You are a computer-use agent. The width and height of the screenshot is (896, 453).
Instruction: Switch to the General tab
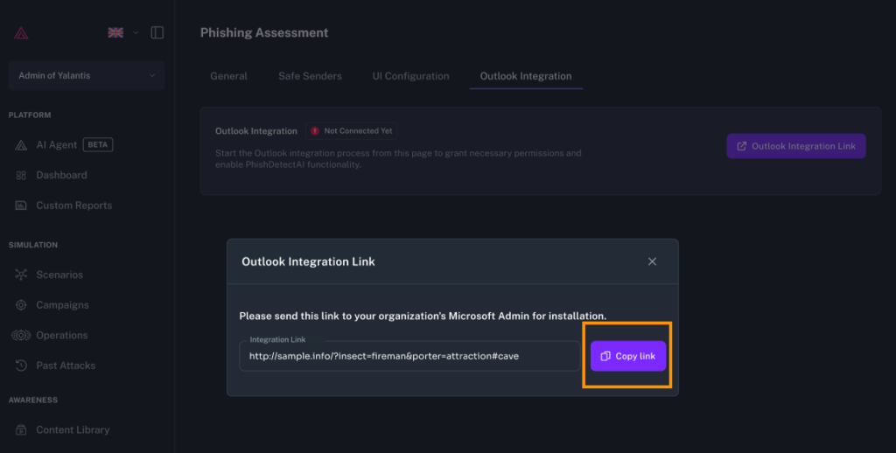click(x=228, y=76)
